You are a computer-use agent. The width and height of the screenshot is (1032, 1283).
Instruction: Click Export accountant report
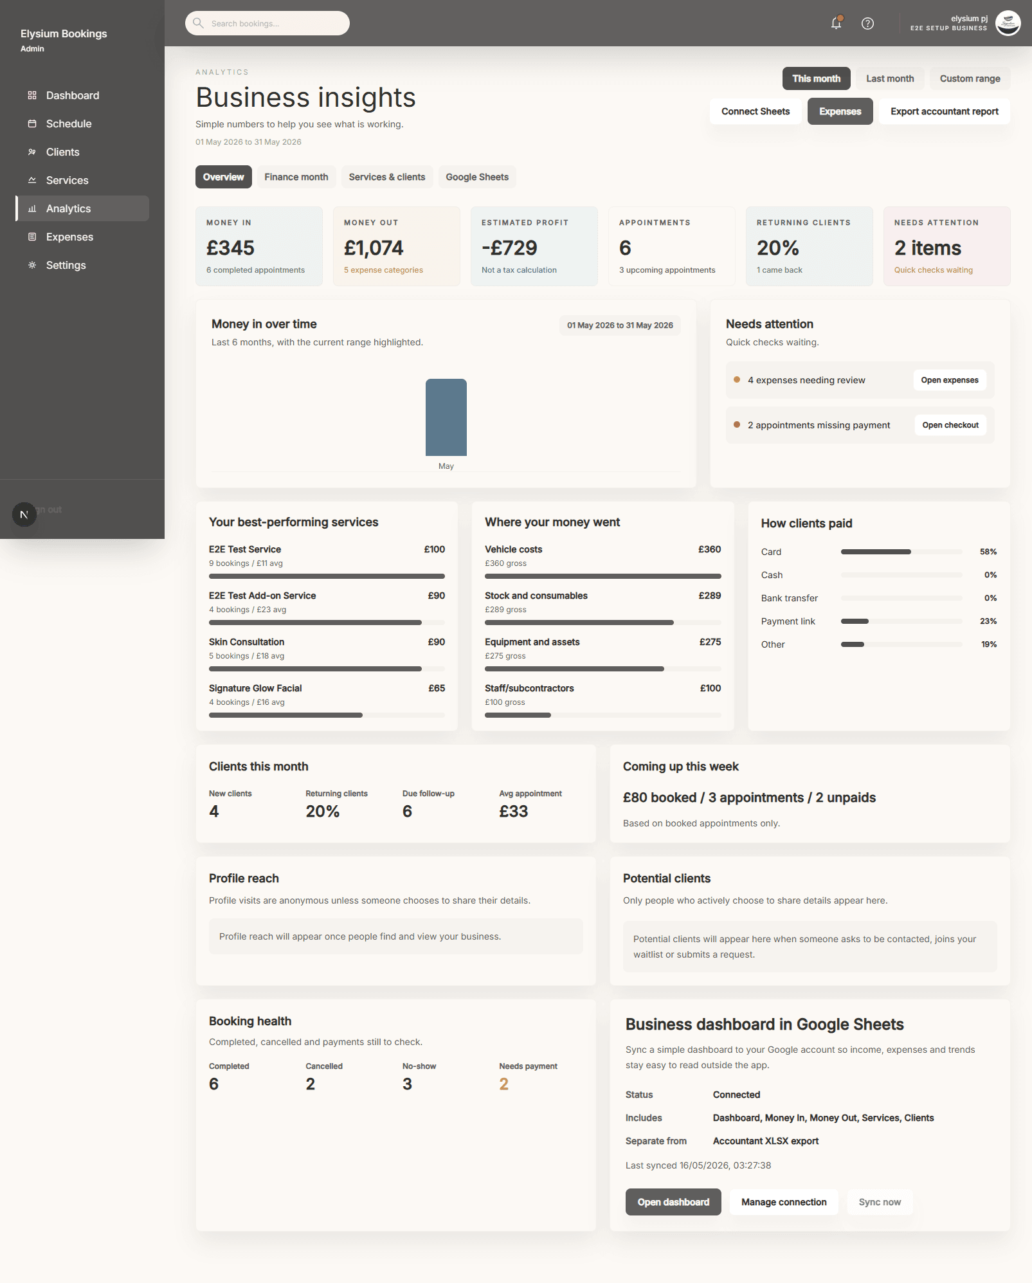click(944, 111)
